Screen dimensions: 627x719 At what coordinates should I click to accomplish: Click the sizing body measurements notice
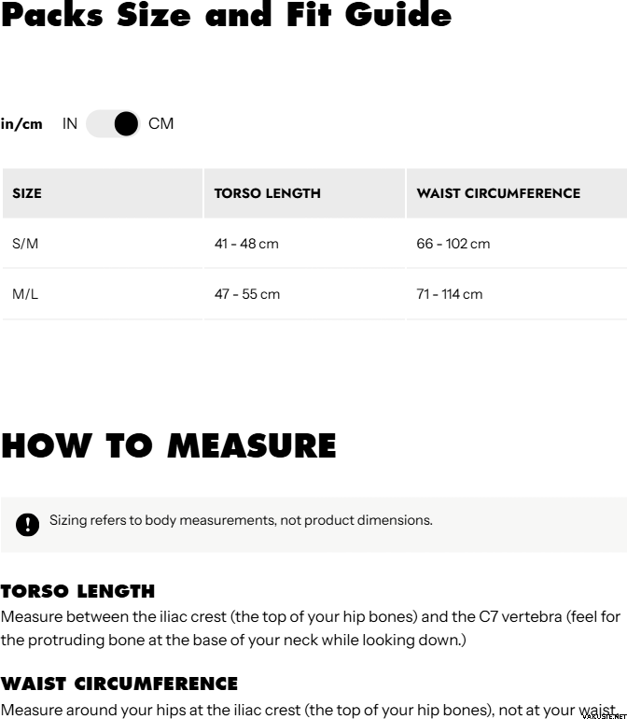241,520
